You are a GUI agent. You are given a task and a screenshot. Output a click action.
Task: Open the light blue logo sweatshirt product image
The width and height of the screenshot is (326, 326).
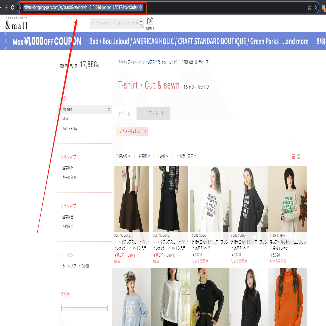pyautogui.click(x=132, y=297)
